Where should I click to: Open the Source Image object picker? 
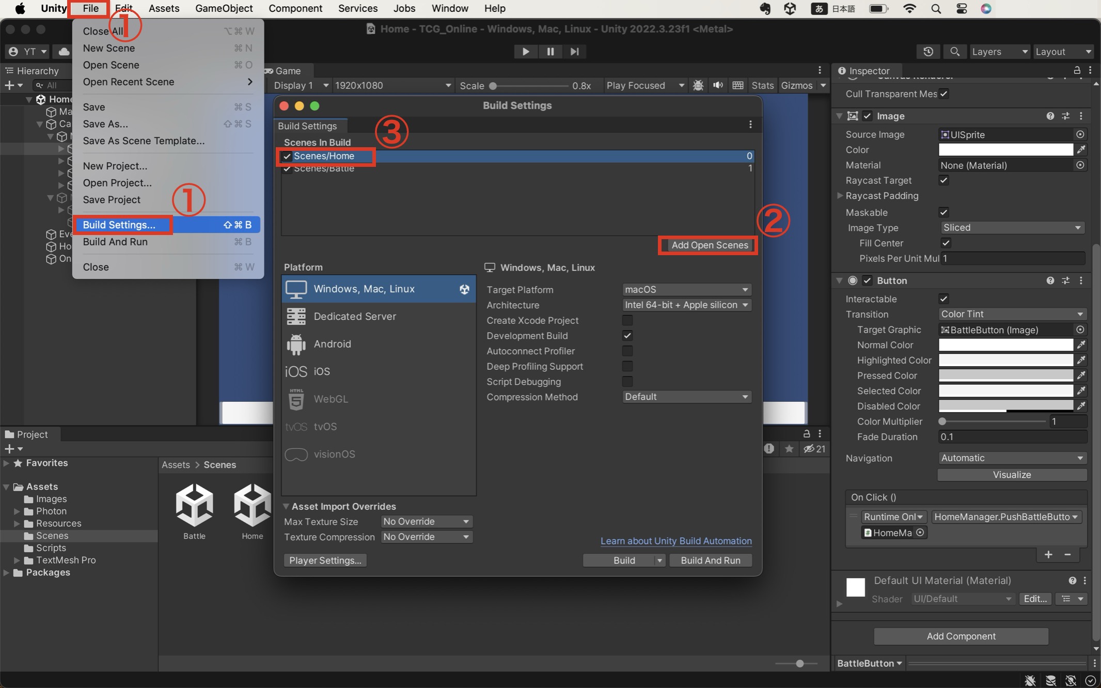[x=1080, y=134]
